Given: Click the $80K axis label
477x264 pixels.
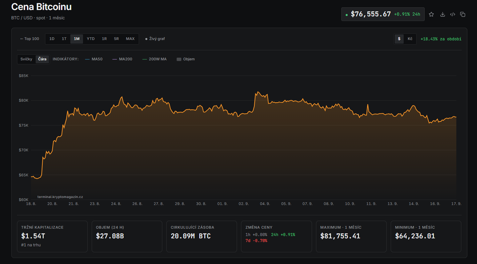Looking at the screenshot, I should pyautogui.click(x=24, y=100).
